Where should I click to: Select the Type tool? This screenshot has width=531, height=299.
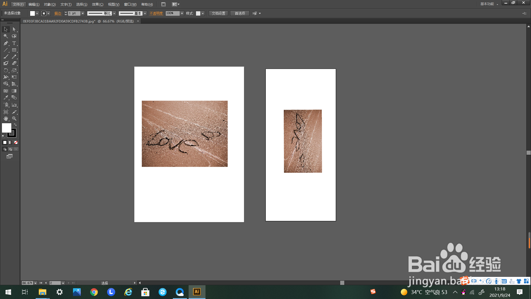[x=14, y=43]
